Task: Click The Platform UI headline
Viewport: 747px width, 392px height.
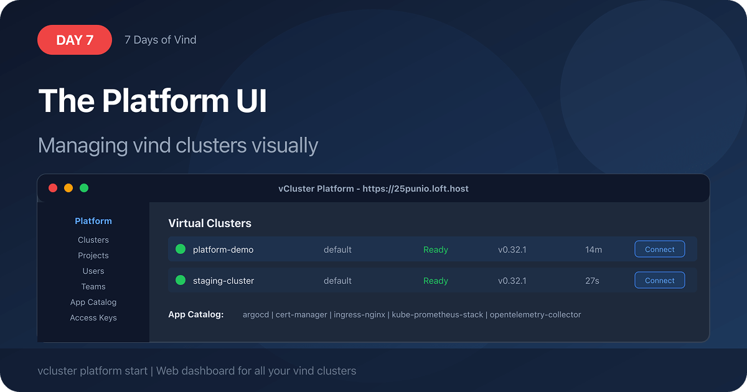Action: [x=153, y=101]
